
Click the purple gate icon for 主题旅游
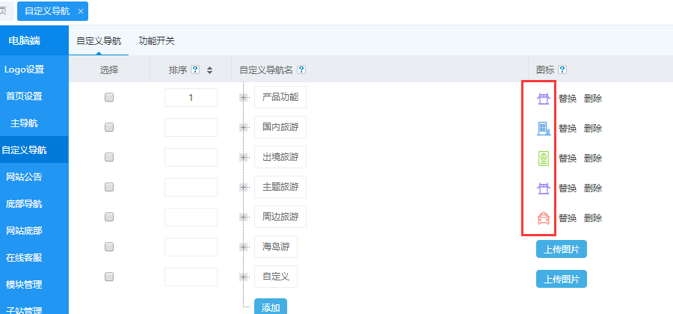pyautogui.click(x=544, y=188)
